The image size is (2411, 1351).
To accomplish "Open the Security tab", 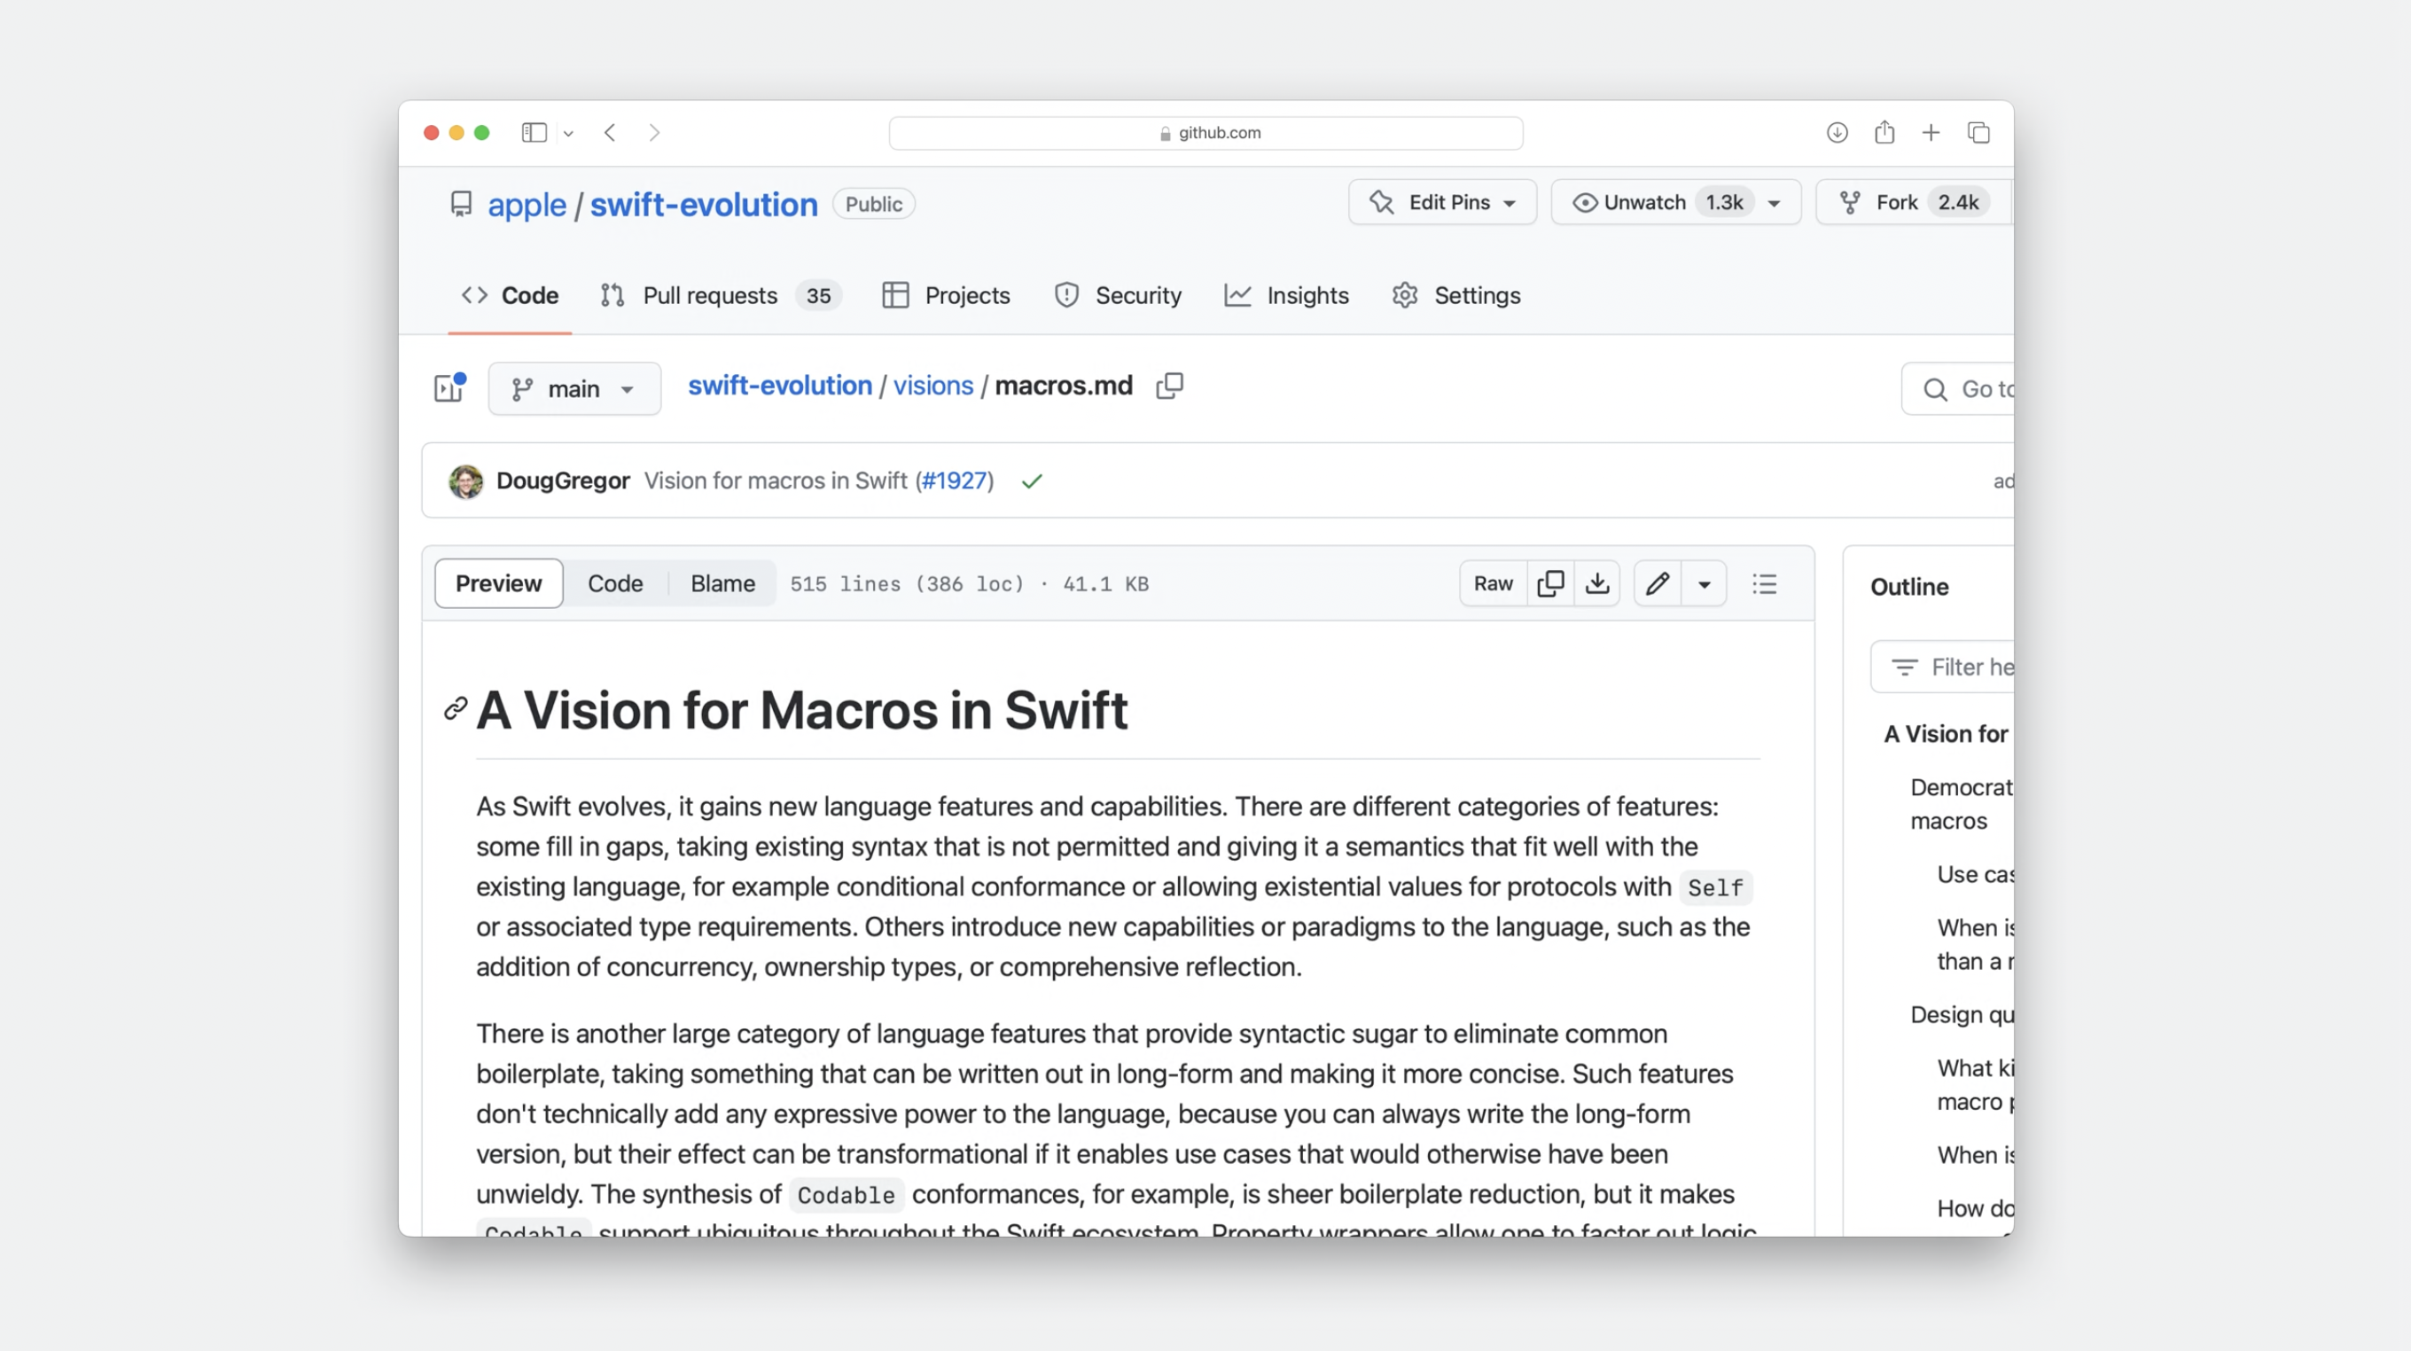I will coord(1118,295).
